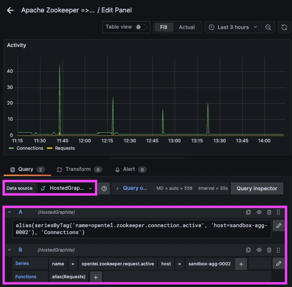Switch to the Alert tab
292x287 pixels.
tap(129, 170)
